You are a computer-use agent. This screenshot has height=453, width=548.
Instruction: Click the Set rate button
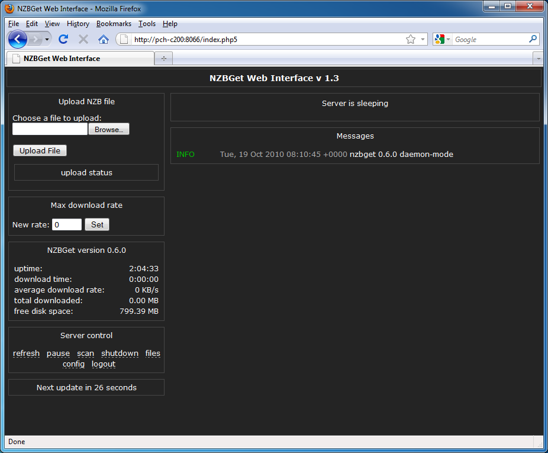[x=97, y=224]
